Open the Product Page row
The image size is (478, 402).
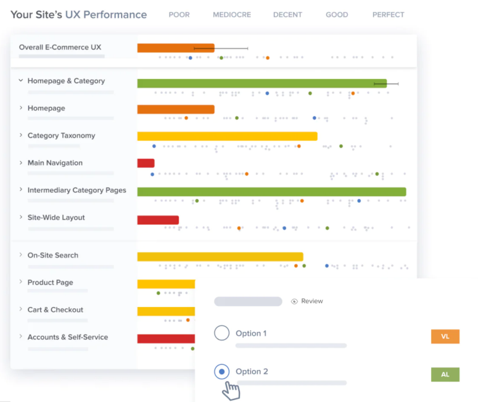coord(50,283)
